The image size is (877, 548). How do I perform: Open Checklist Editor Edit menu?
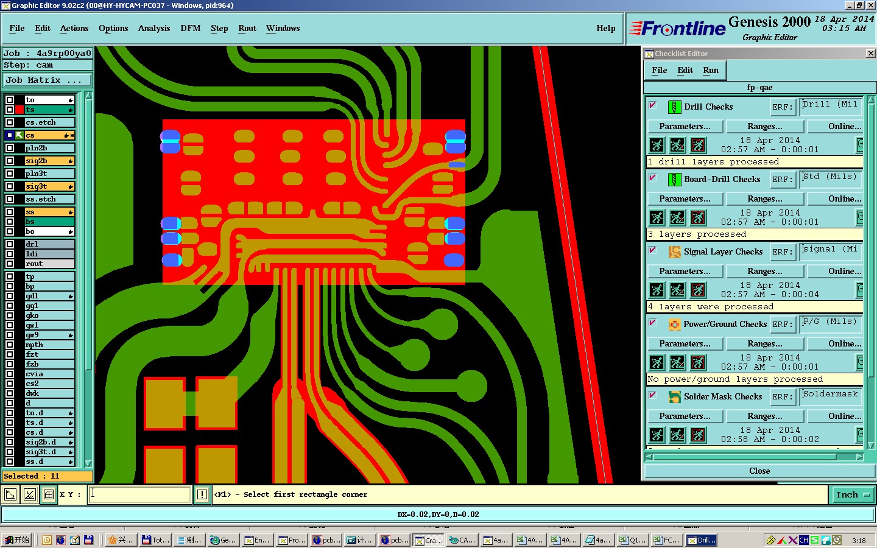pyautogui.click(x=685, y=71)
